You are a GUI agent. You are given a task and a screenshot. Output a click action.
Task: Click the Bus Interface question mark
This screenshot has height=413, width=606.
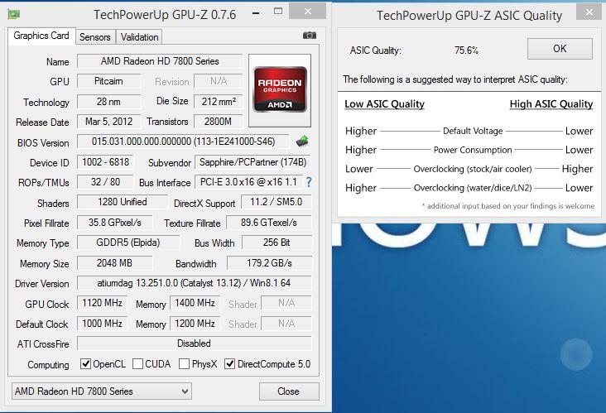(309, 181)
